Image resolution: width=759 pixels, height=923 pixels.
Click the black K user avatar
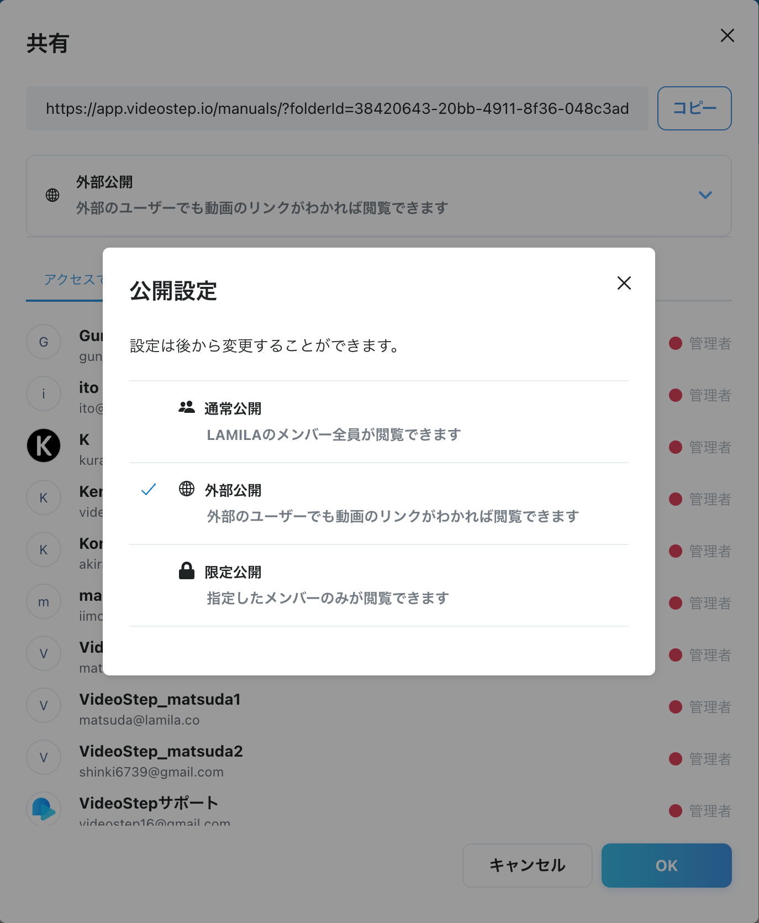(44, 445)
